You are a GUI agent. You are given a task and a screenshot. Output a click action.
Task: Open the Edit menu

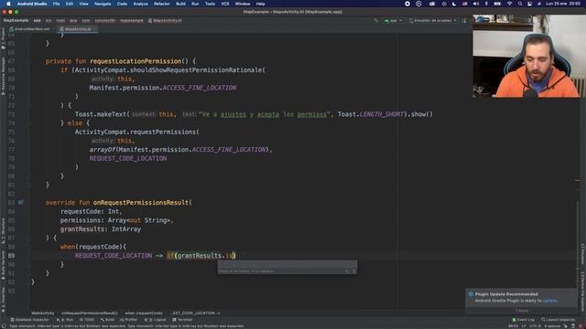[70, 4]
